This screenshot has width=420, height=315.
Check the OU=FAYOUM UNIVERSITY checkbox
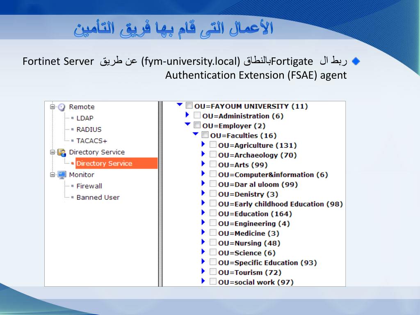point(189,105)
